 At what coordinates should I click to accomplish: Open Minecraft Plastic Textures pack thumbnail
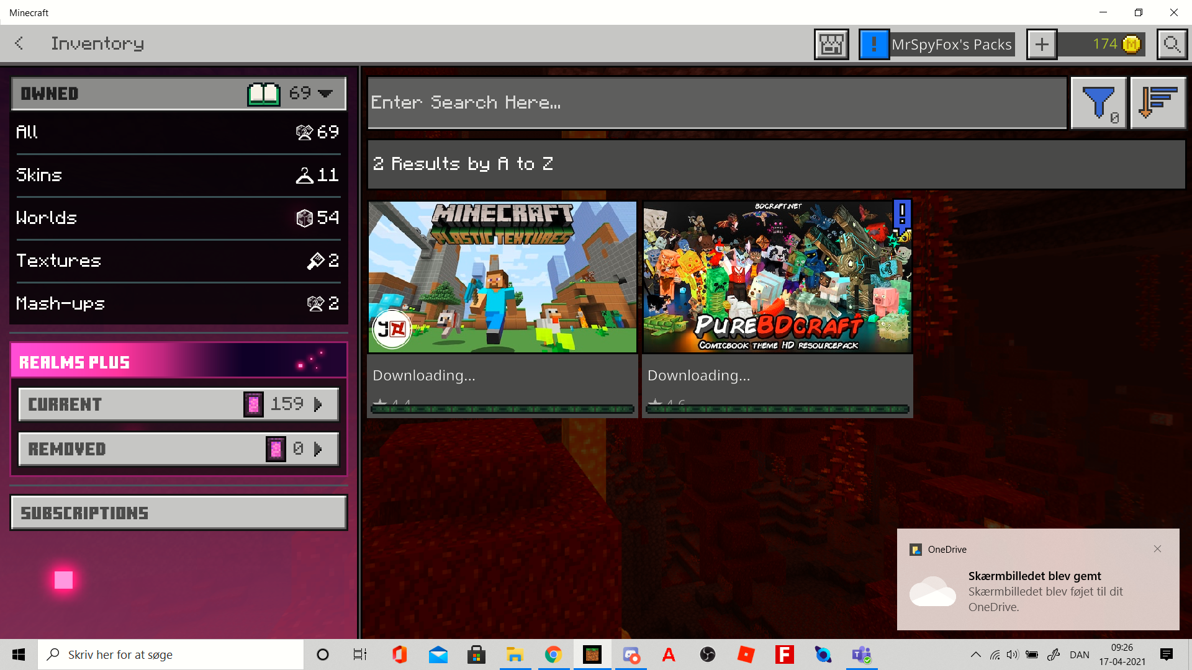502,277
